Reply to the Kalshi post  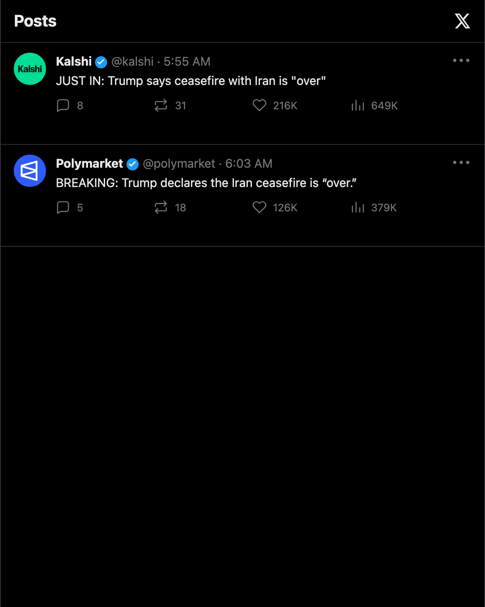pos(70,105)
